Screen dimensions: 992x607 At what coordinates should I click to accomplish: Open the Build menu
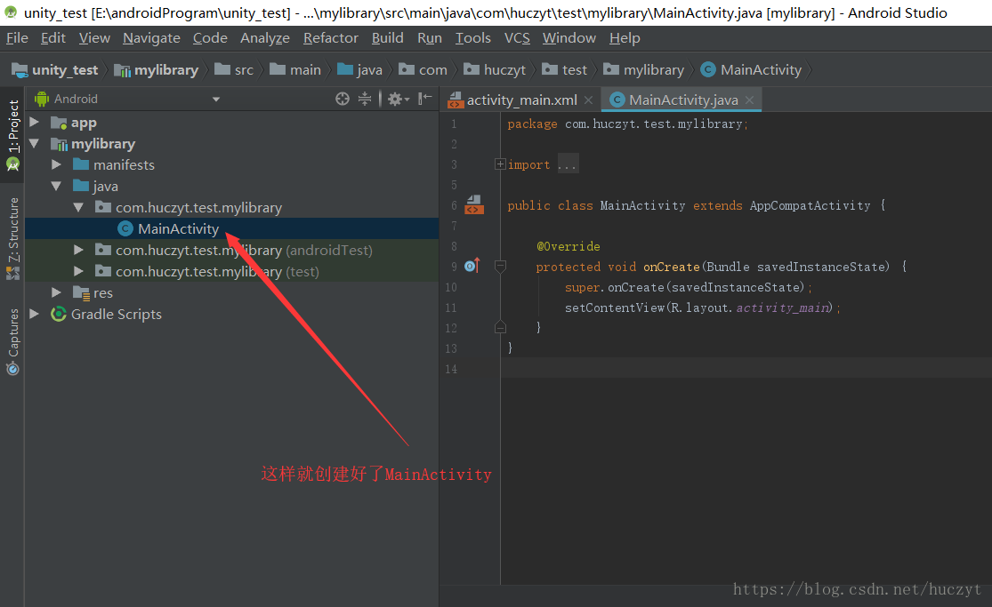point(387,38)
